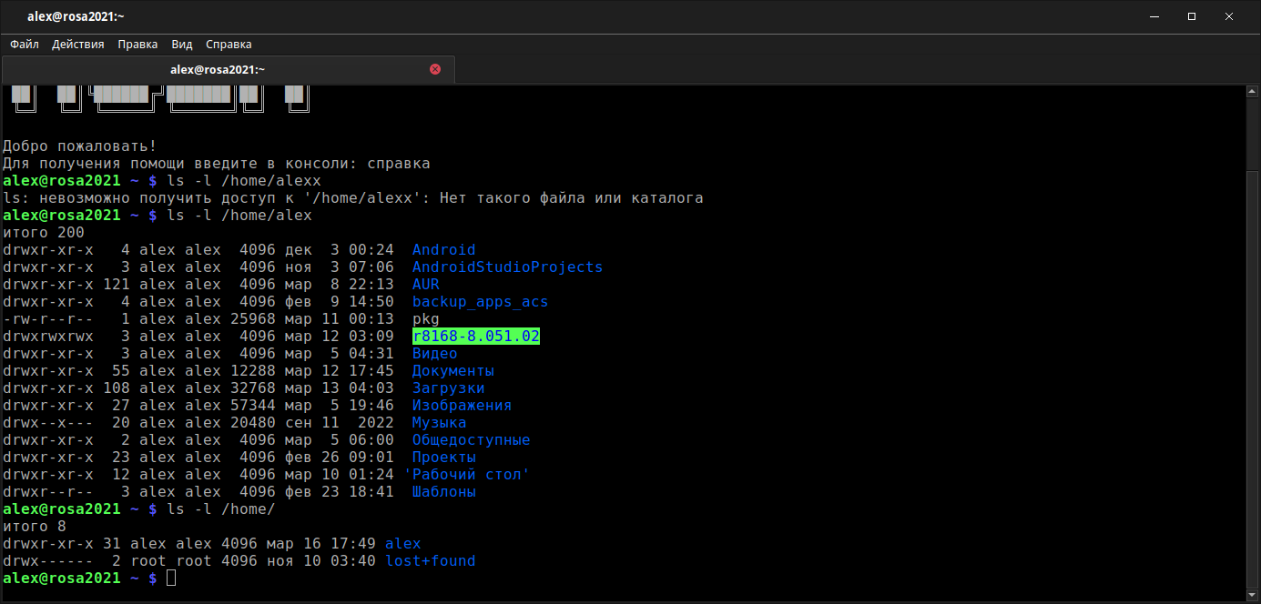Click the Документы directory name
Viewport: 1261px width, 604px height.
coord(453,370)
